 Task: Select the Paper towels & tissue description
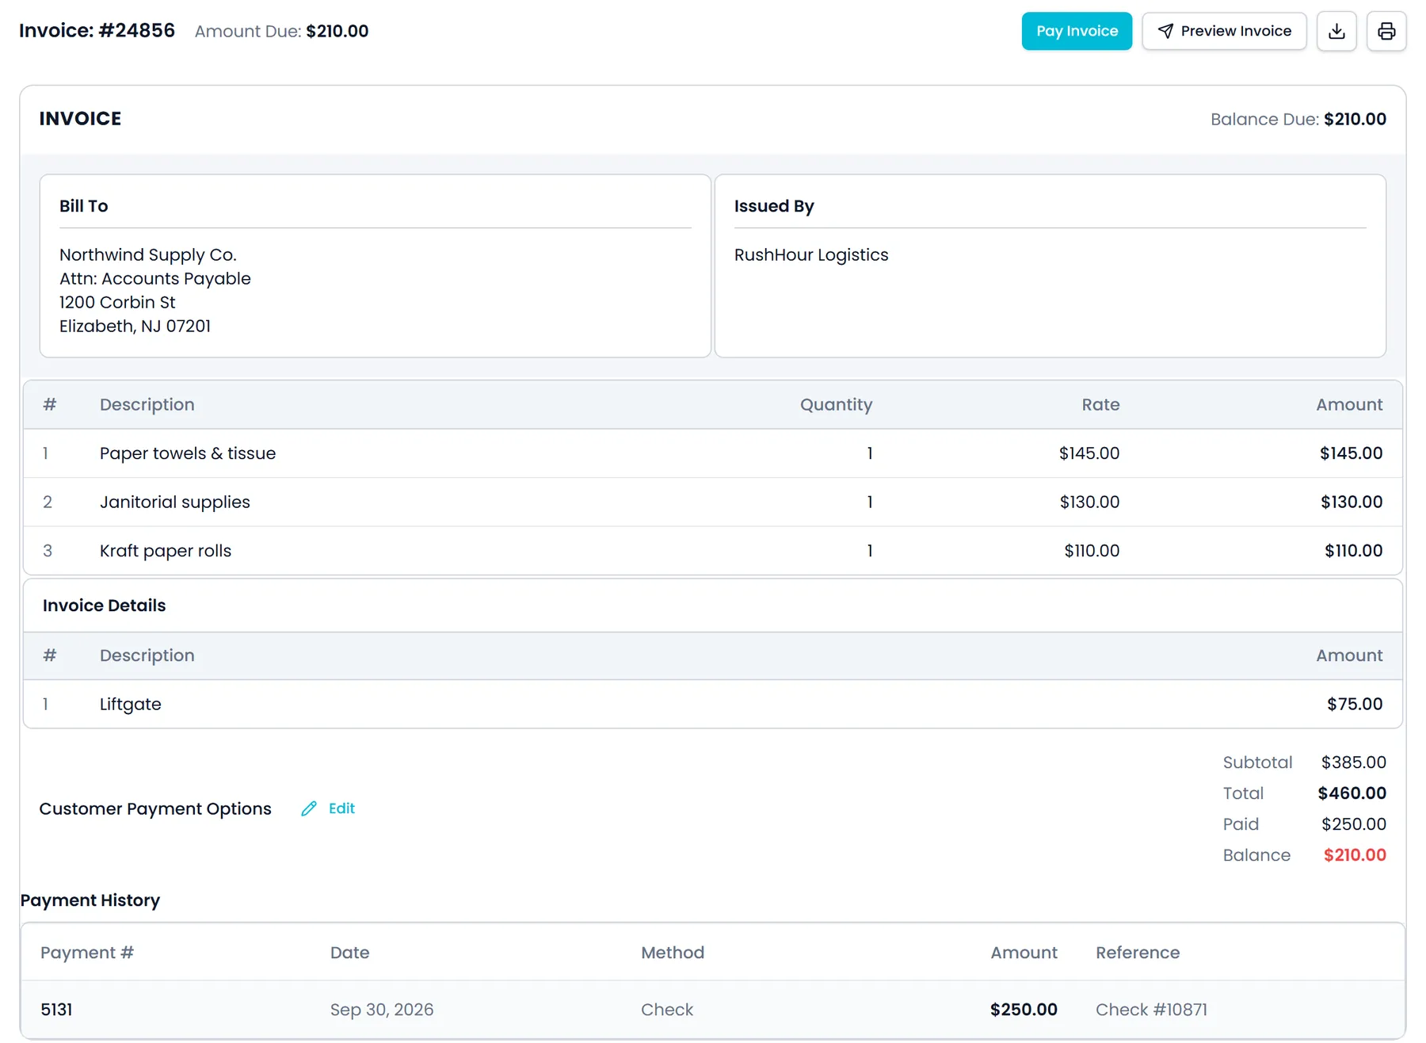tap(188, 453)
